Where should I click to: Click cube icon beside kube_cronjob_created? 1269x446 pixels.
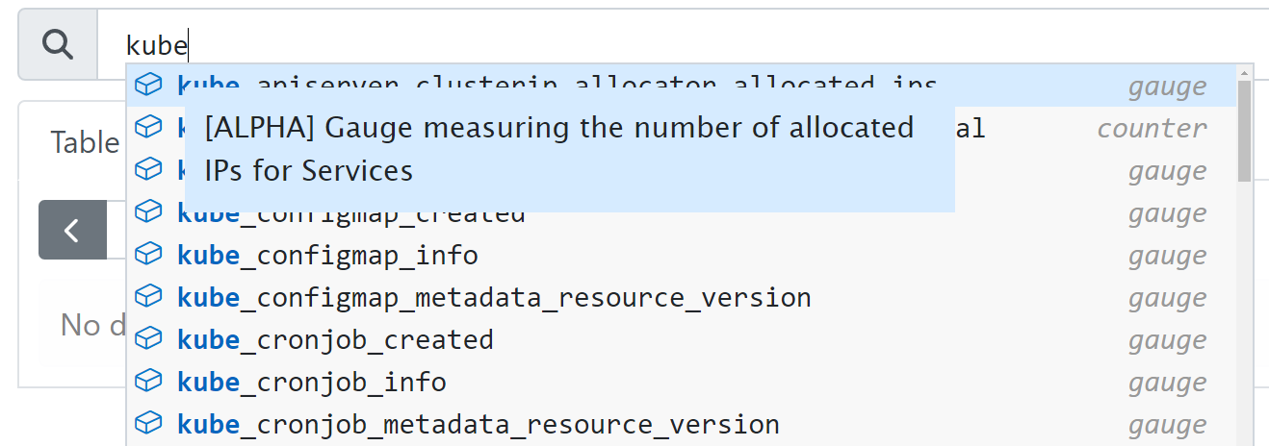coord(147,339)
